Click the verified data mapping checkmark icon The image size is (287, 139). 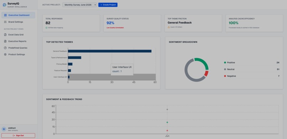pos(47,28)
